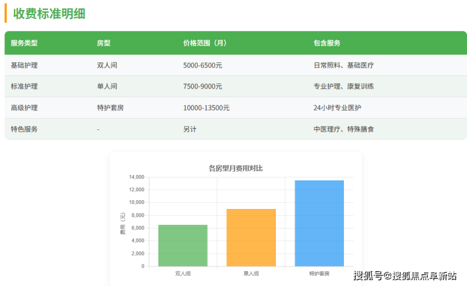Viewport: 467px width, 286px height.
Task: Click the 标准护理 row label
Action: click(x=24, y=86)
